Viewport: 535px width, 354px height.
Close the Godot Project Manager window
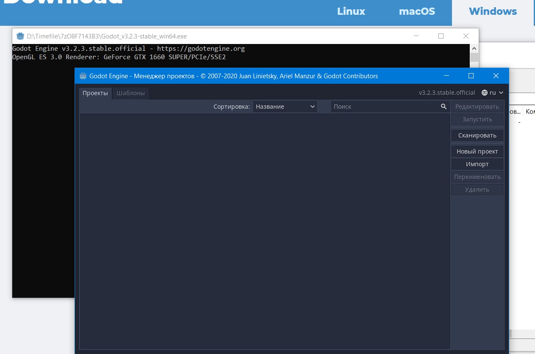point(496,76)
